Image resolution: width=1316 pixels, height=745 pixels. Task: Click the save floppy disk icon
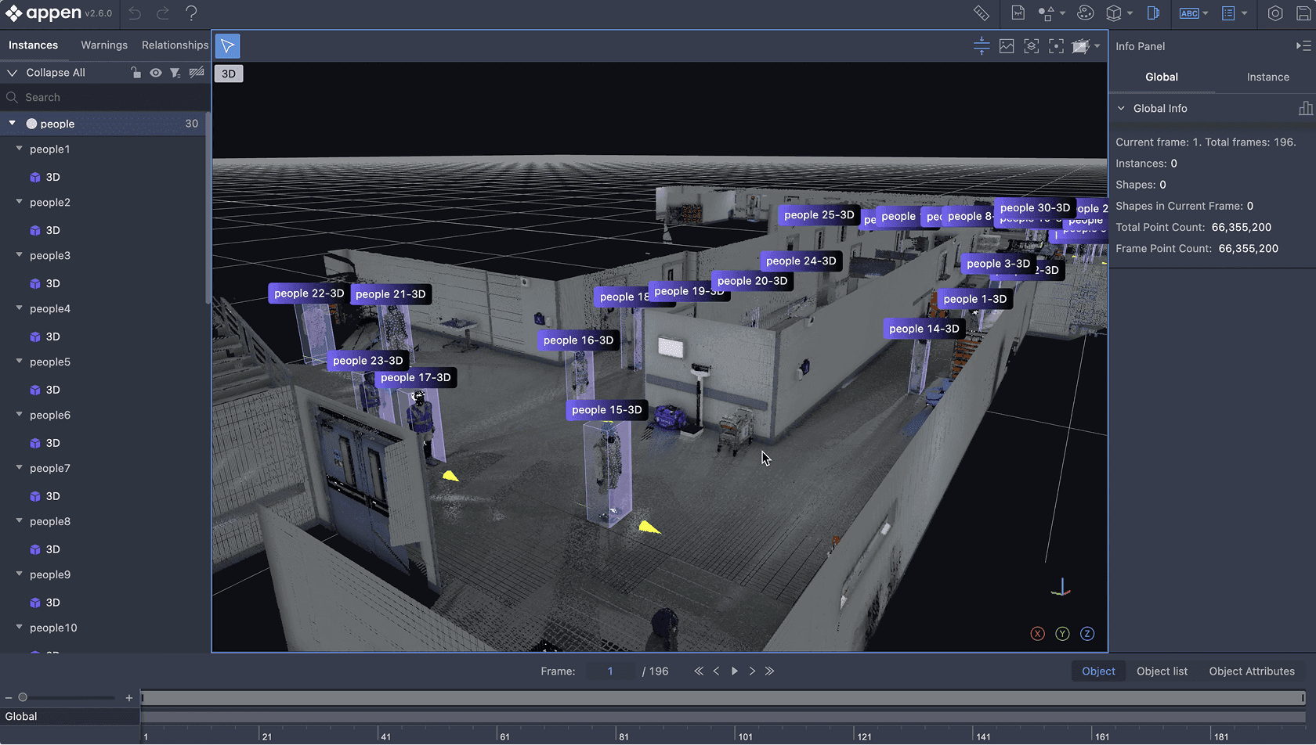click(x=1303, y=13)
